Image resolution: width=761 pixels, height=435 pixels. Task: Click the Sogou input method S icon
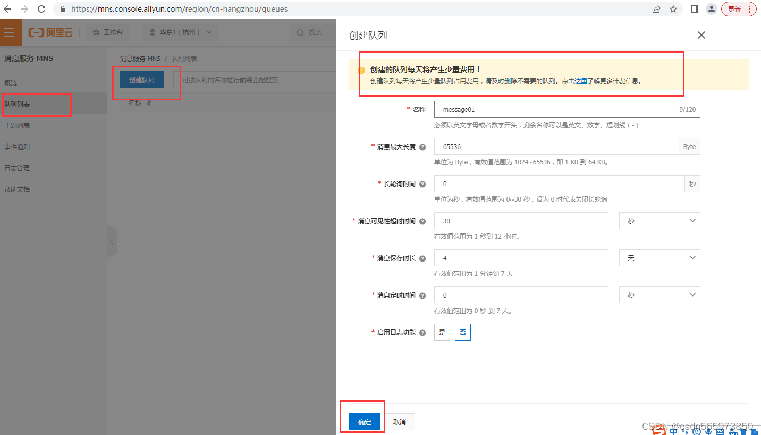coord(659,430)
